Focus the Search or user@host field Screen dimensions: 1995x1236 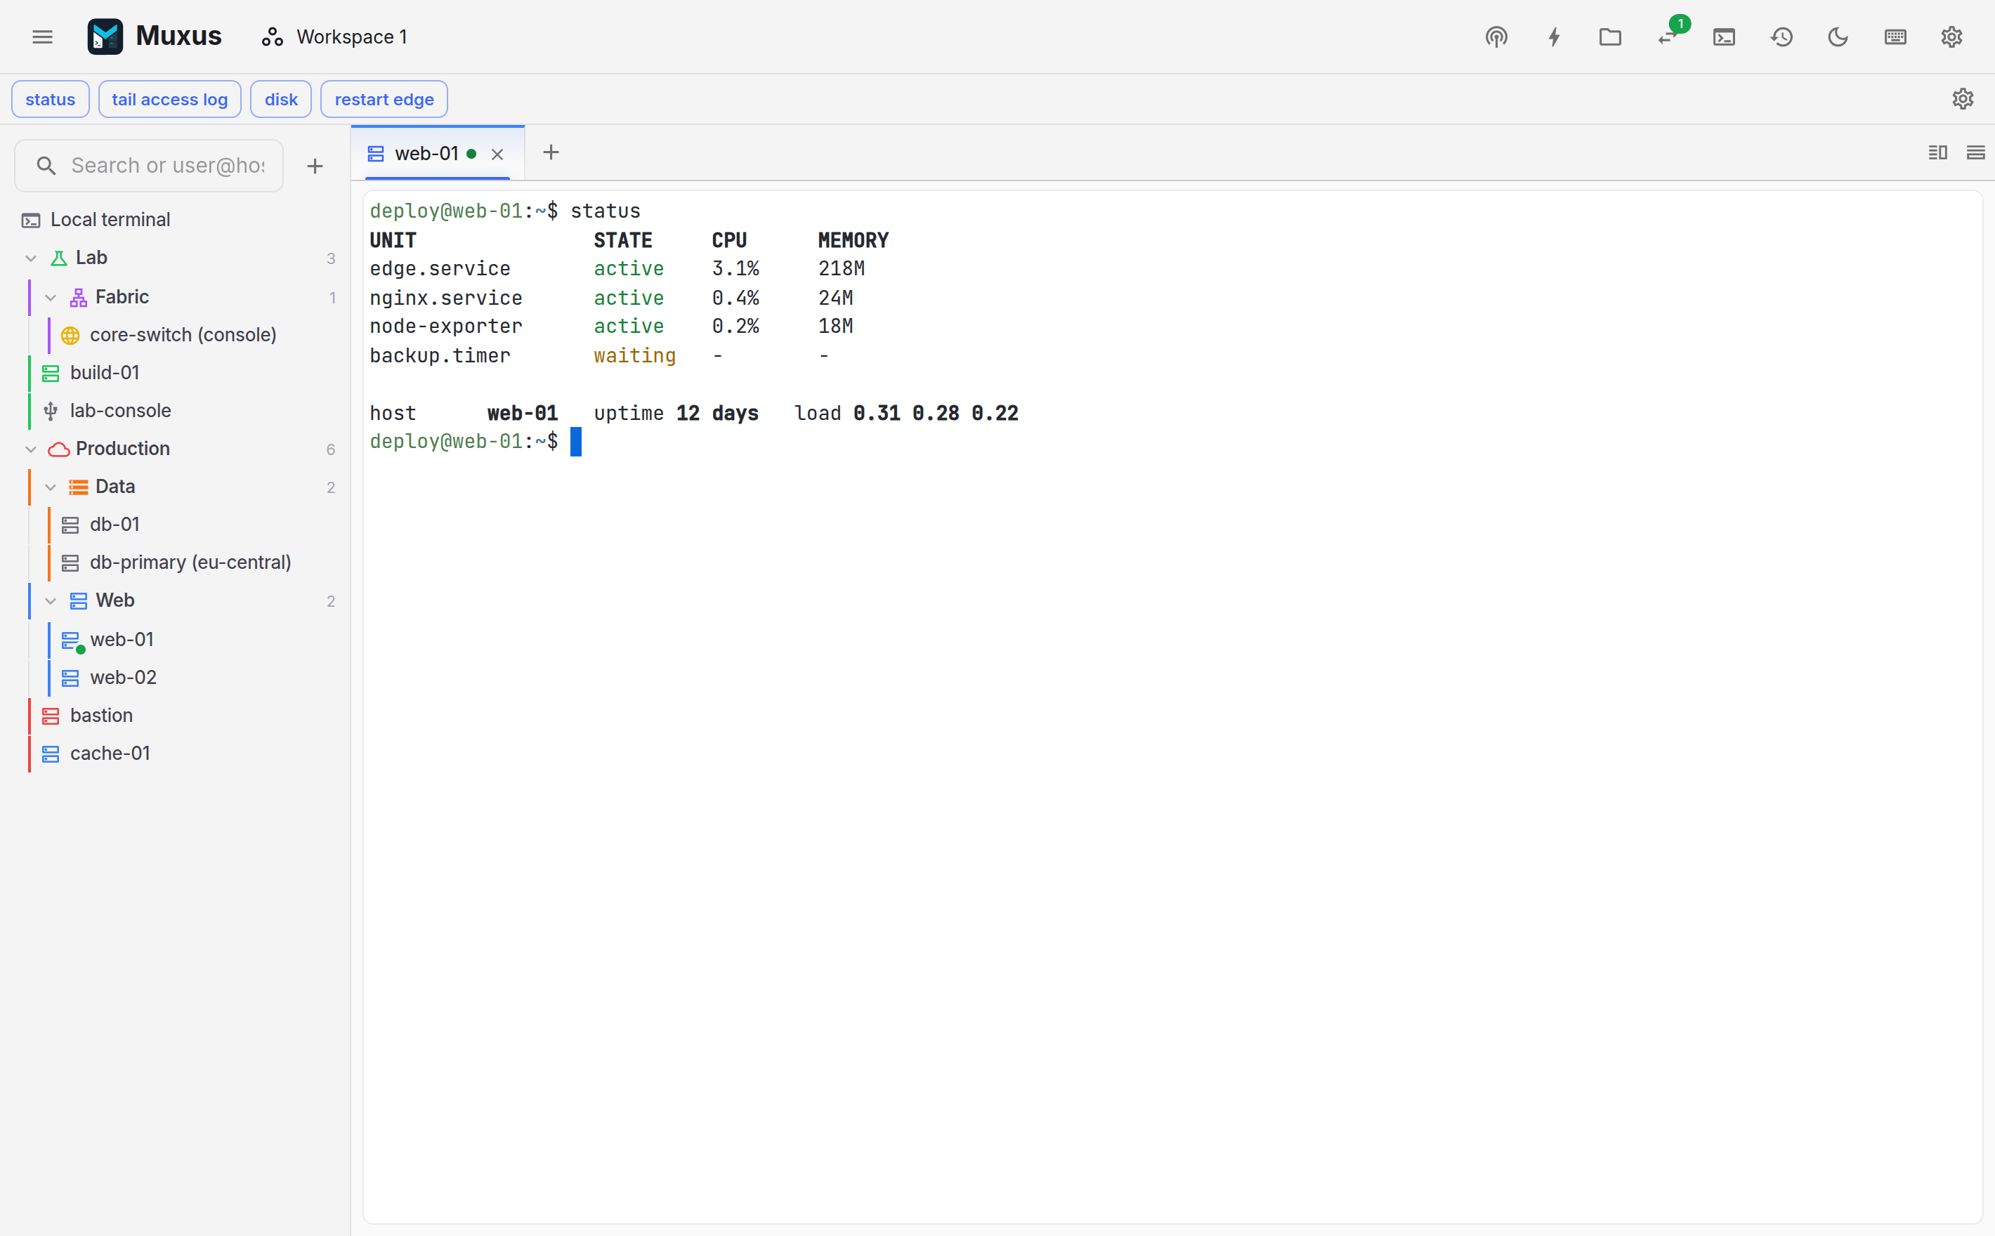[149, 165]
